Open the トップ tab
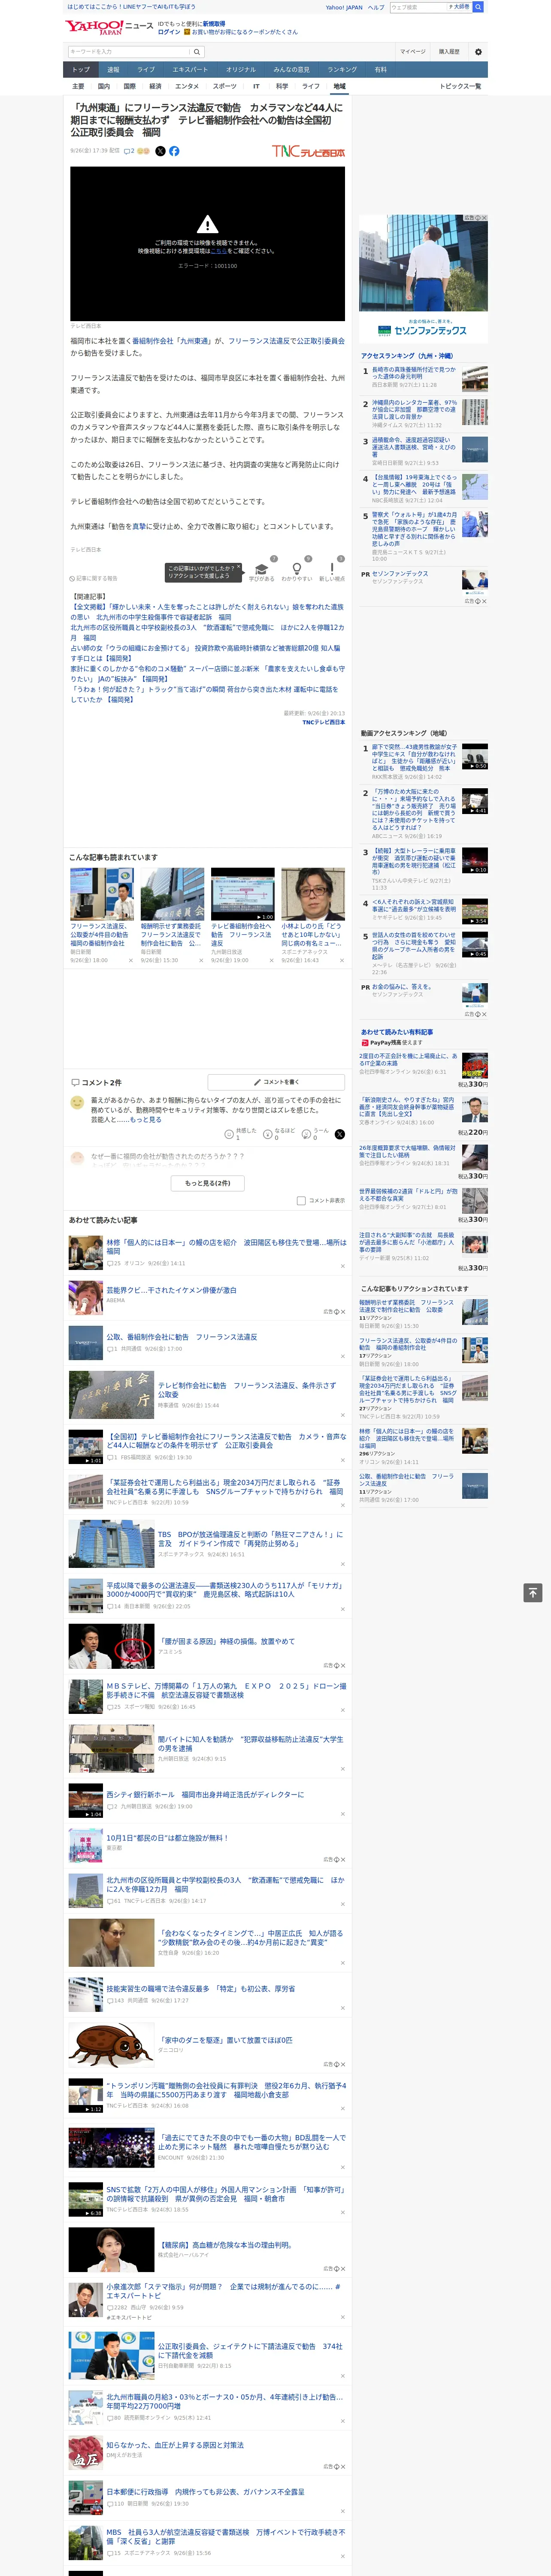Viewport: 551px width, 2576px height. coord(81,69)
